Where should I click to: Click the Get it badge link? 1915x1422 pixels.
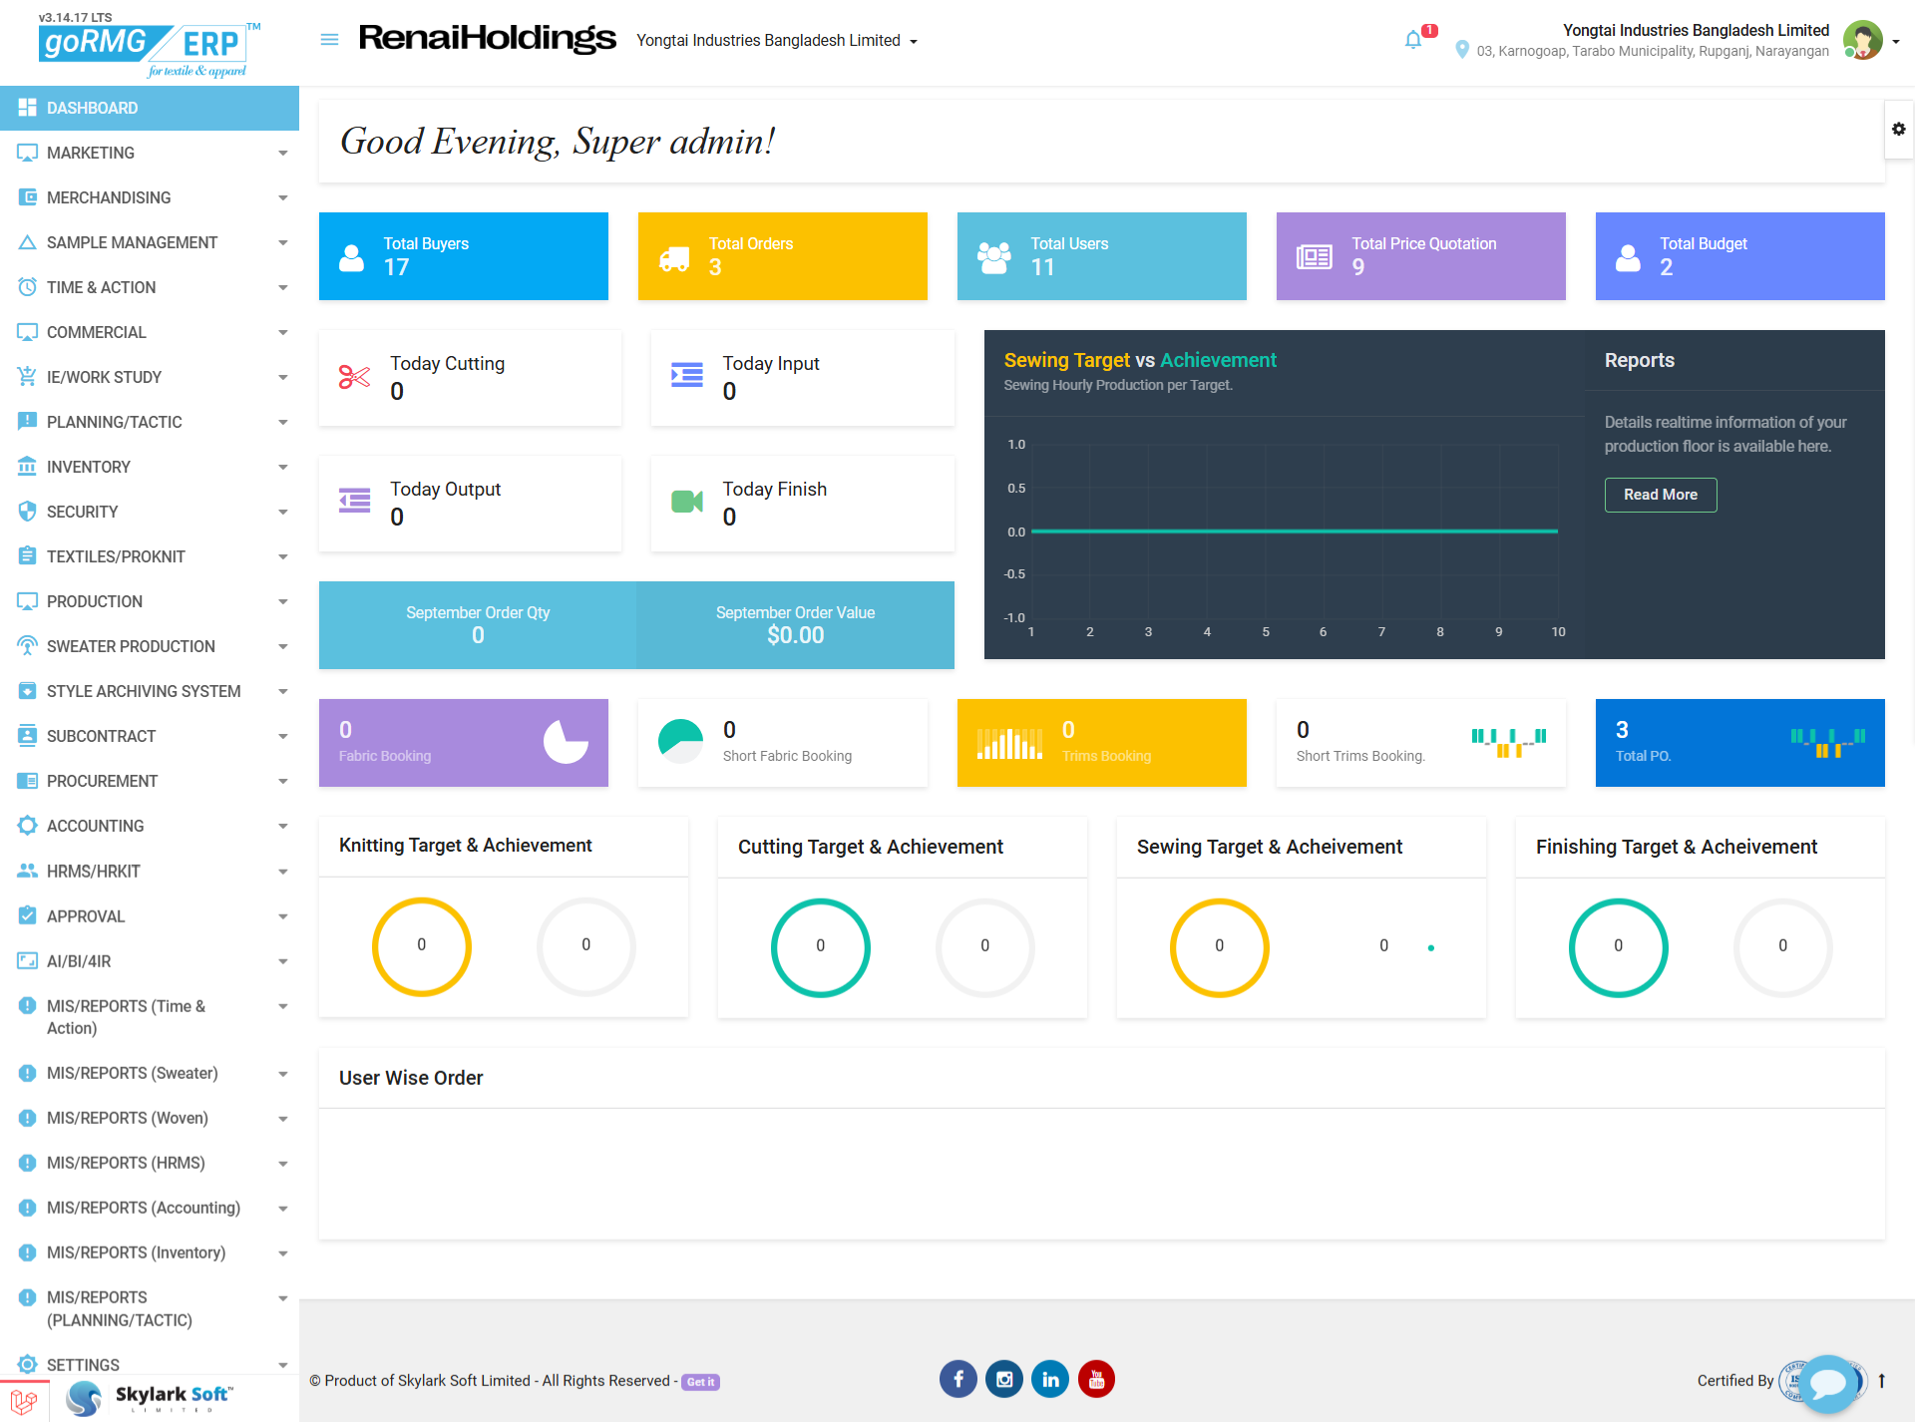click(x=700, y=1382)
